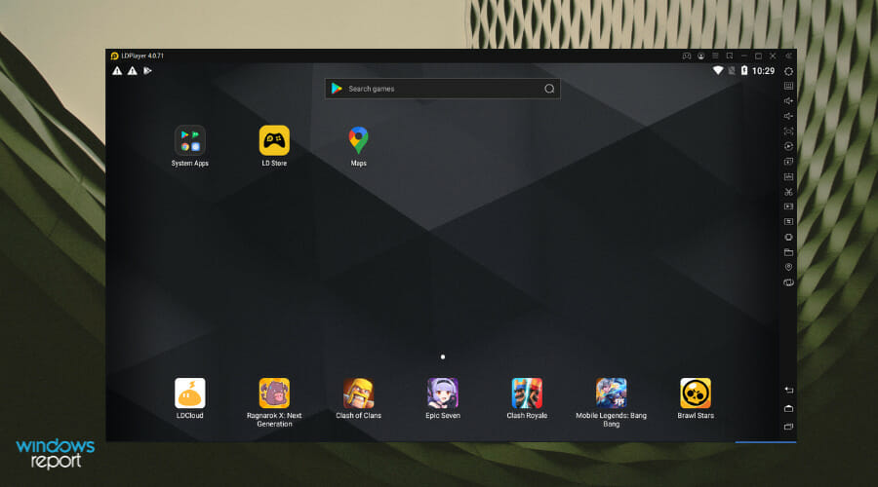Open Mobile Legends: Bang Bang

coord(612,402)
